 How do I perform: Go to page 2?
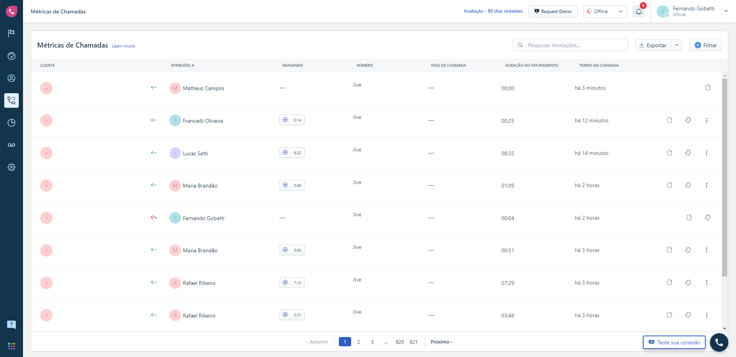point(358,342)
